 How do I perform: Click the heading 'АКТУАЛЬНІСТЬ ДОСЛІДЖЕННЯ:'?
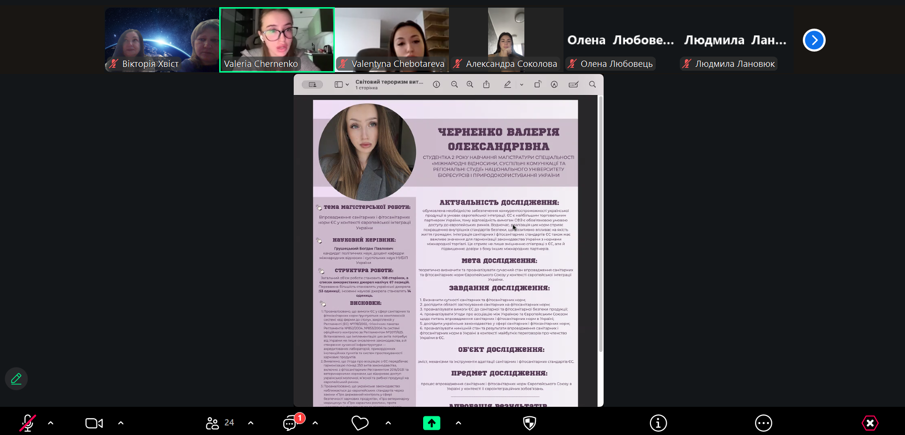pyautogui.click(x=499, y=202)
